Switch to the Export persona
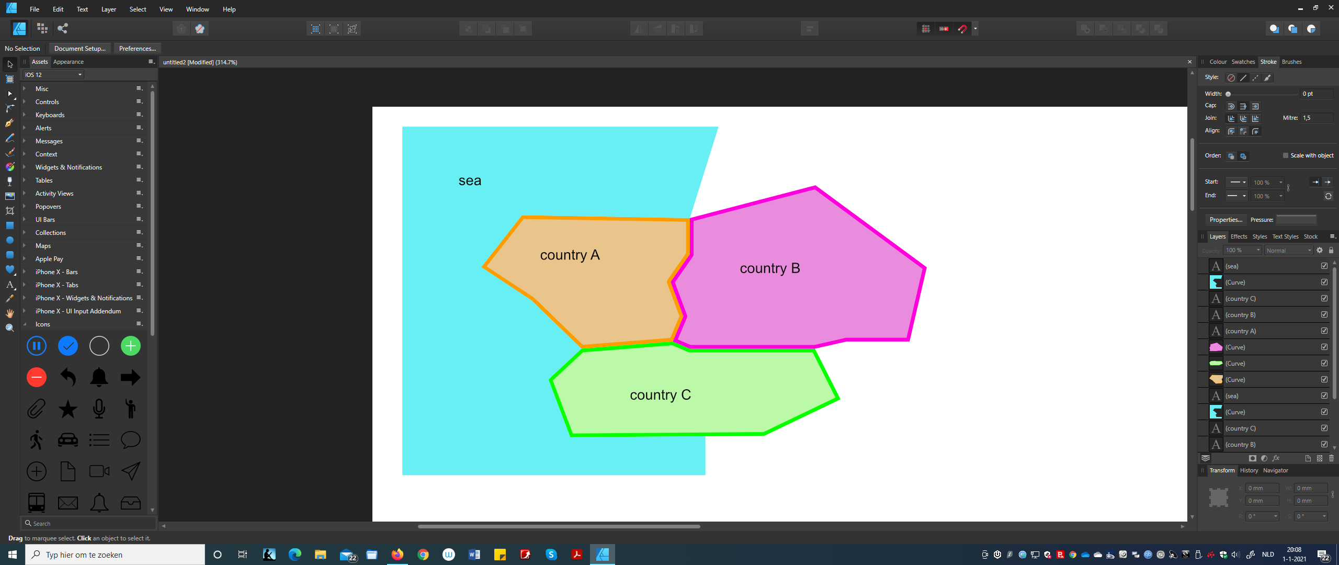 tap(63, 28)
